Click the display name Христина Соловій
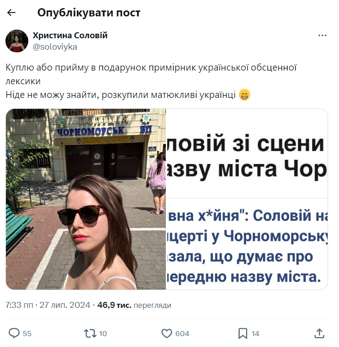 click(70, 36)
